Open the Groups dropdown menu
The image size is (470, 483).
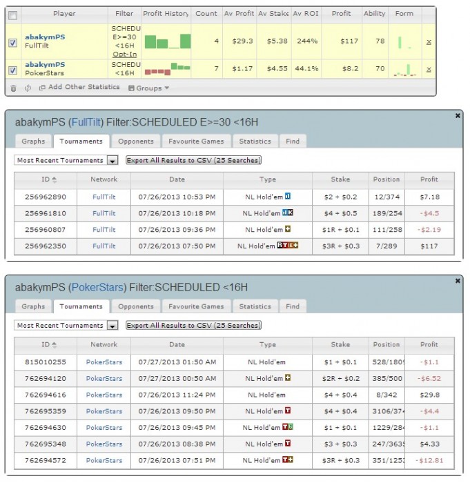coord(149,88)
